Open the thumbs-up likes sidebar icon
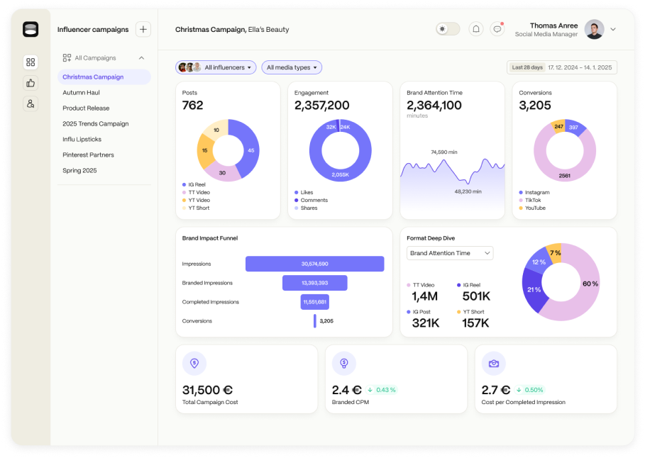 [31, 83]
